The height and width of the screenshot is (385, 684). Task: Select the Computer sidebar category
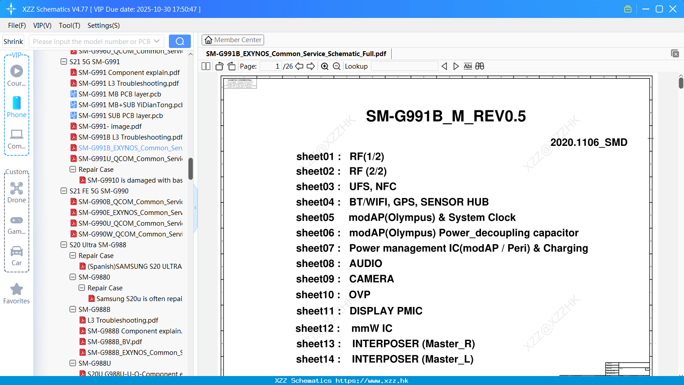click(17, 139)
